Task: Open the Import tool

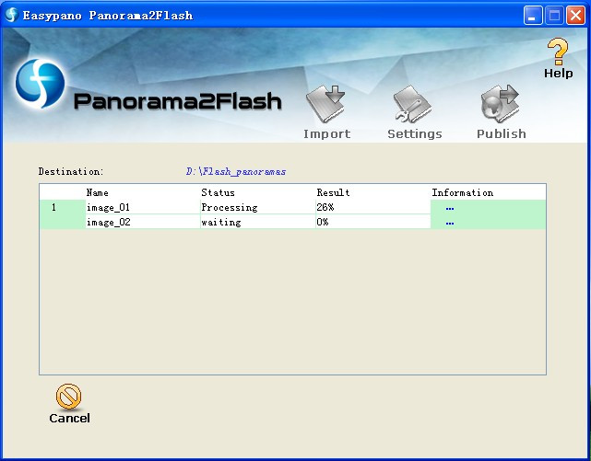Action: [326, 112]
